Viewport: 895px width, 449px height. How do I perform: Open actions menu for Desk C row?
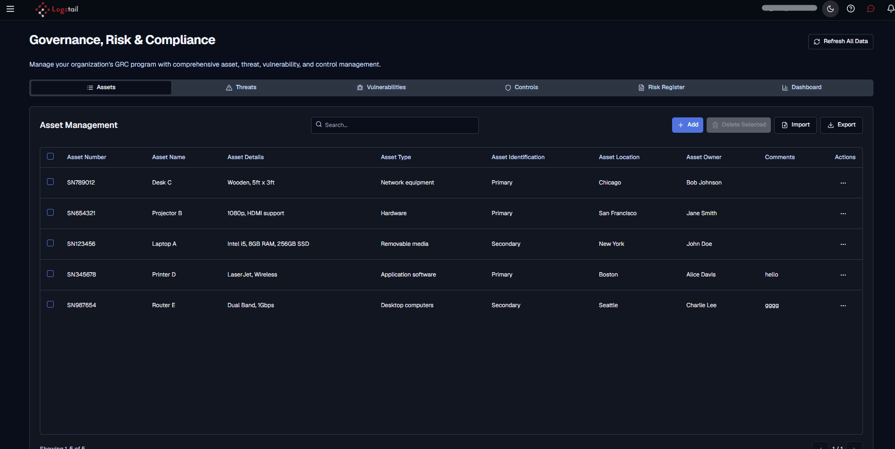click(843, 183)
